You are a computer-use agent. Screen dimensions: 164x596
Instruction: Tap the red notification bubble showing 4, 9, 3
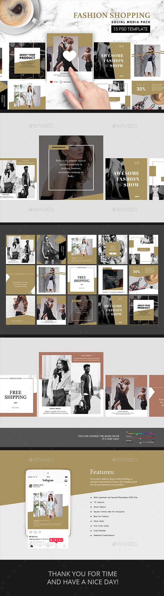(x=56, y=540)
